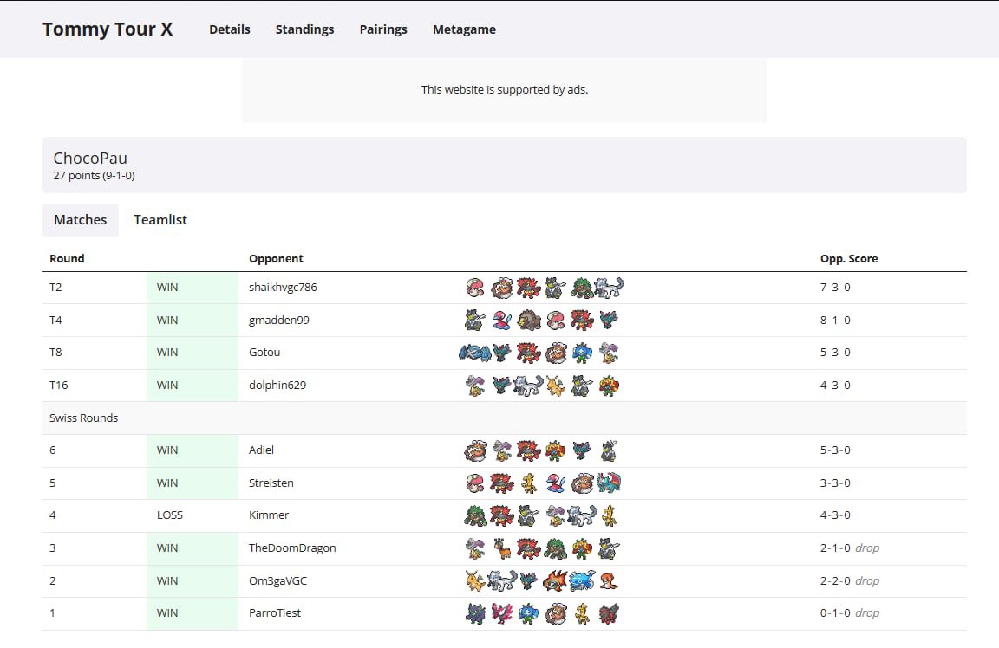Click Chien-Pao icon in shaikhvgc786's team
The height and width of the screenshot is (648, 999).
[x=609, y=288]
